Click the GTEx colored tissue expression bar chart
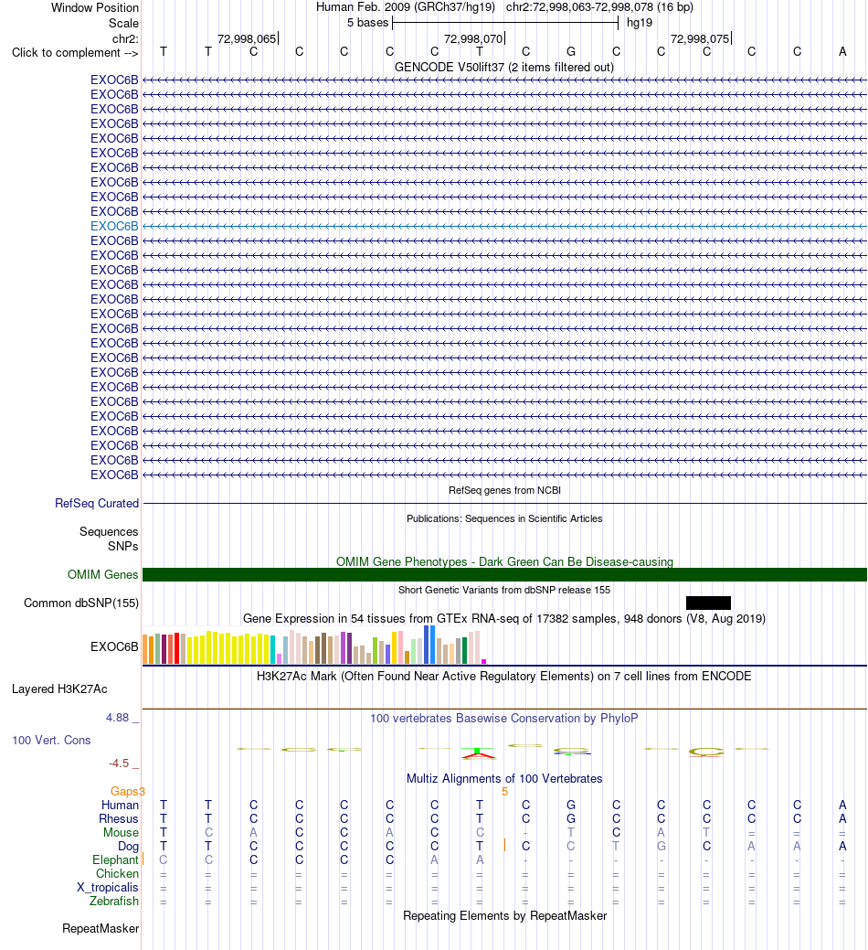868x950 pixels. (x=314, y=646)
